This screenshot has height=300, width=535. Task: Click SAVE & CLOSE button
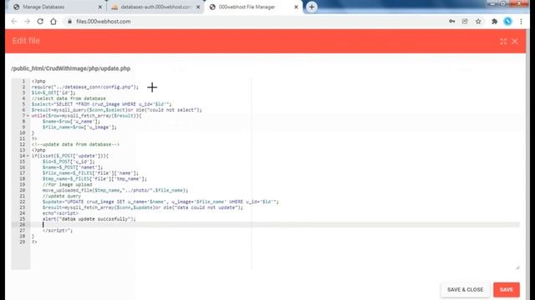pos(465,289)
